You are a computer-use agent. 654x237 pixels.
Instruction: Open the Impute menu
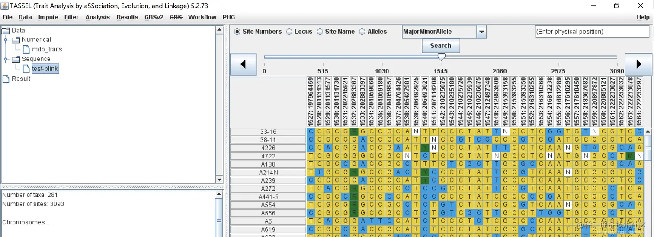tap(48, 17)
